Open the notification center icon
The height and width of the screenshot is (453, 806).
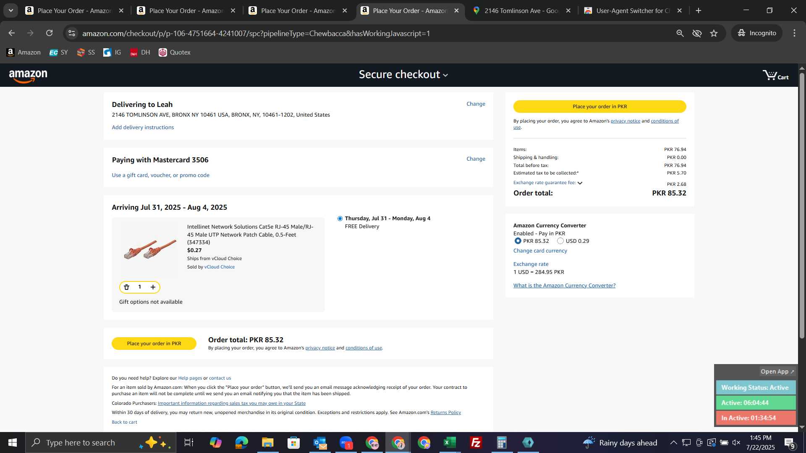click(789, 443)
